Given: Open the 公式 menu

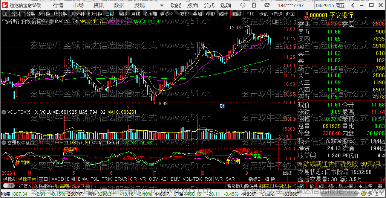Looking at the screenshot, I should 209,5.
